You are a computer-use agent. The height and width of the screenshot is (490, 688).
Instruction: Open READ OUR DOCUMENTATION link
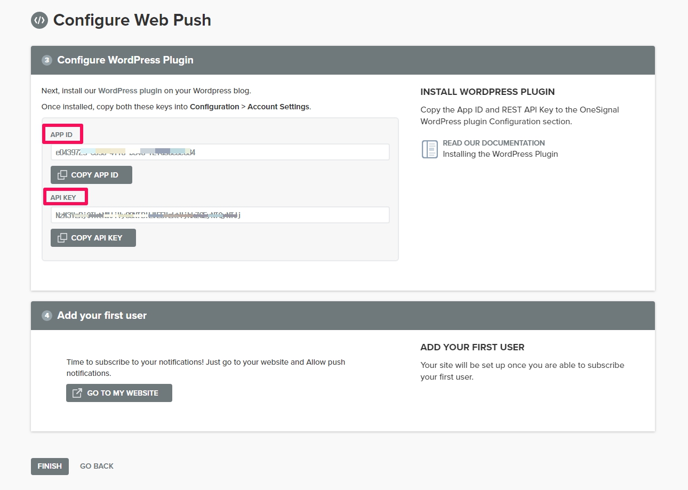pos(493,143)
